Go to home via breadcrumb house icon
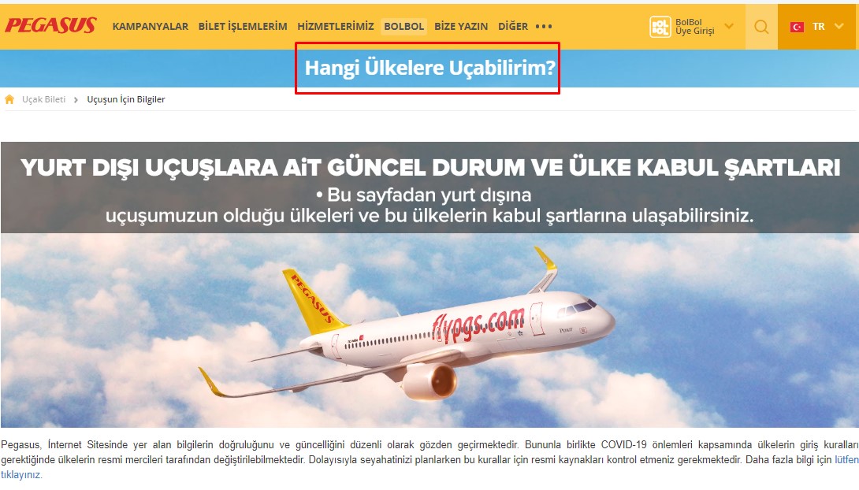 tap(9, 99)
